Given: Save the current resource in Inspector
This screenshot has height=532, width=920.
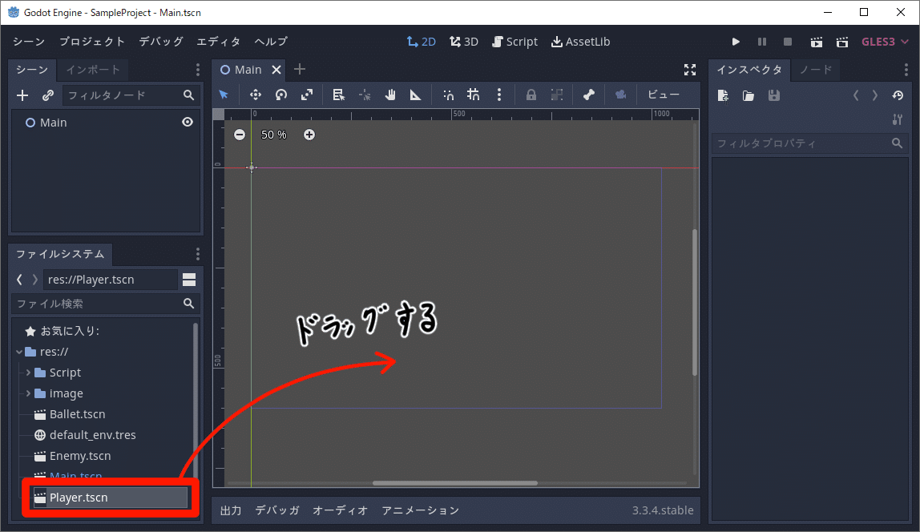Looking at the screenshot, I should click(x=773, y=95).
